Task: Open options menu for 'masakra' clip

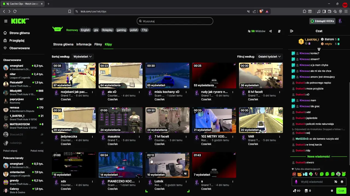Action: click(139, 137)
